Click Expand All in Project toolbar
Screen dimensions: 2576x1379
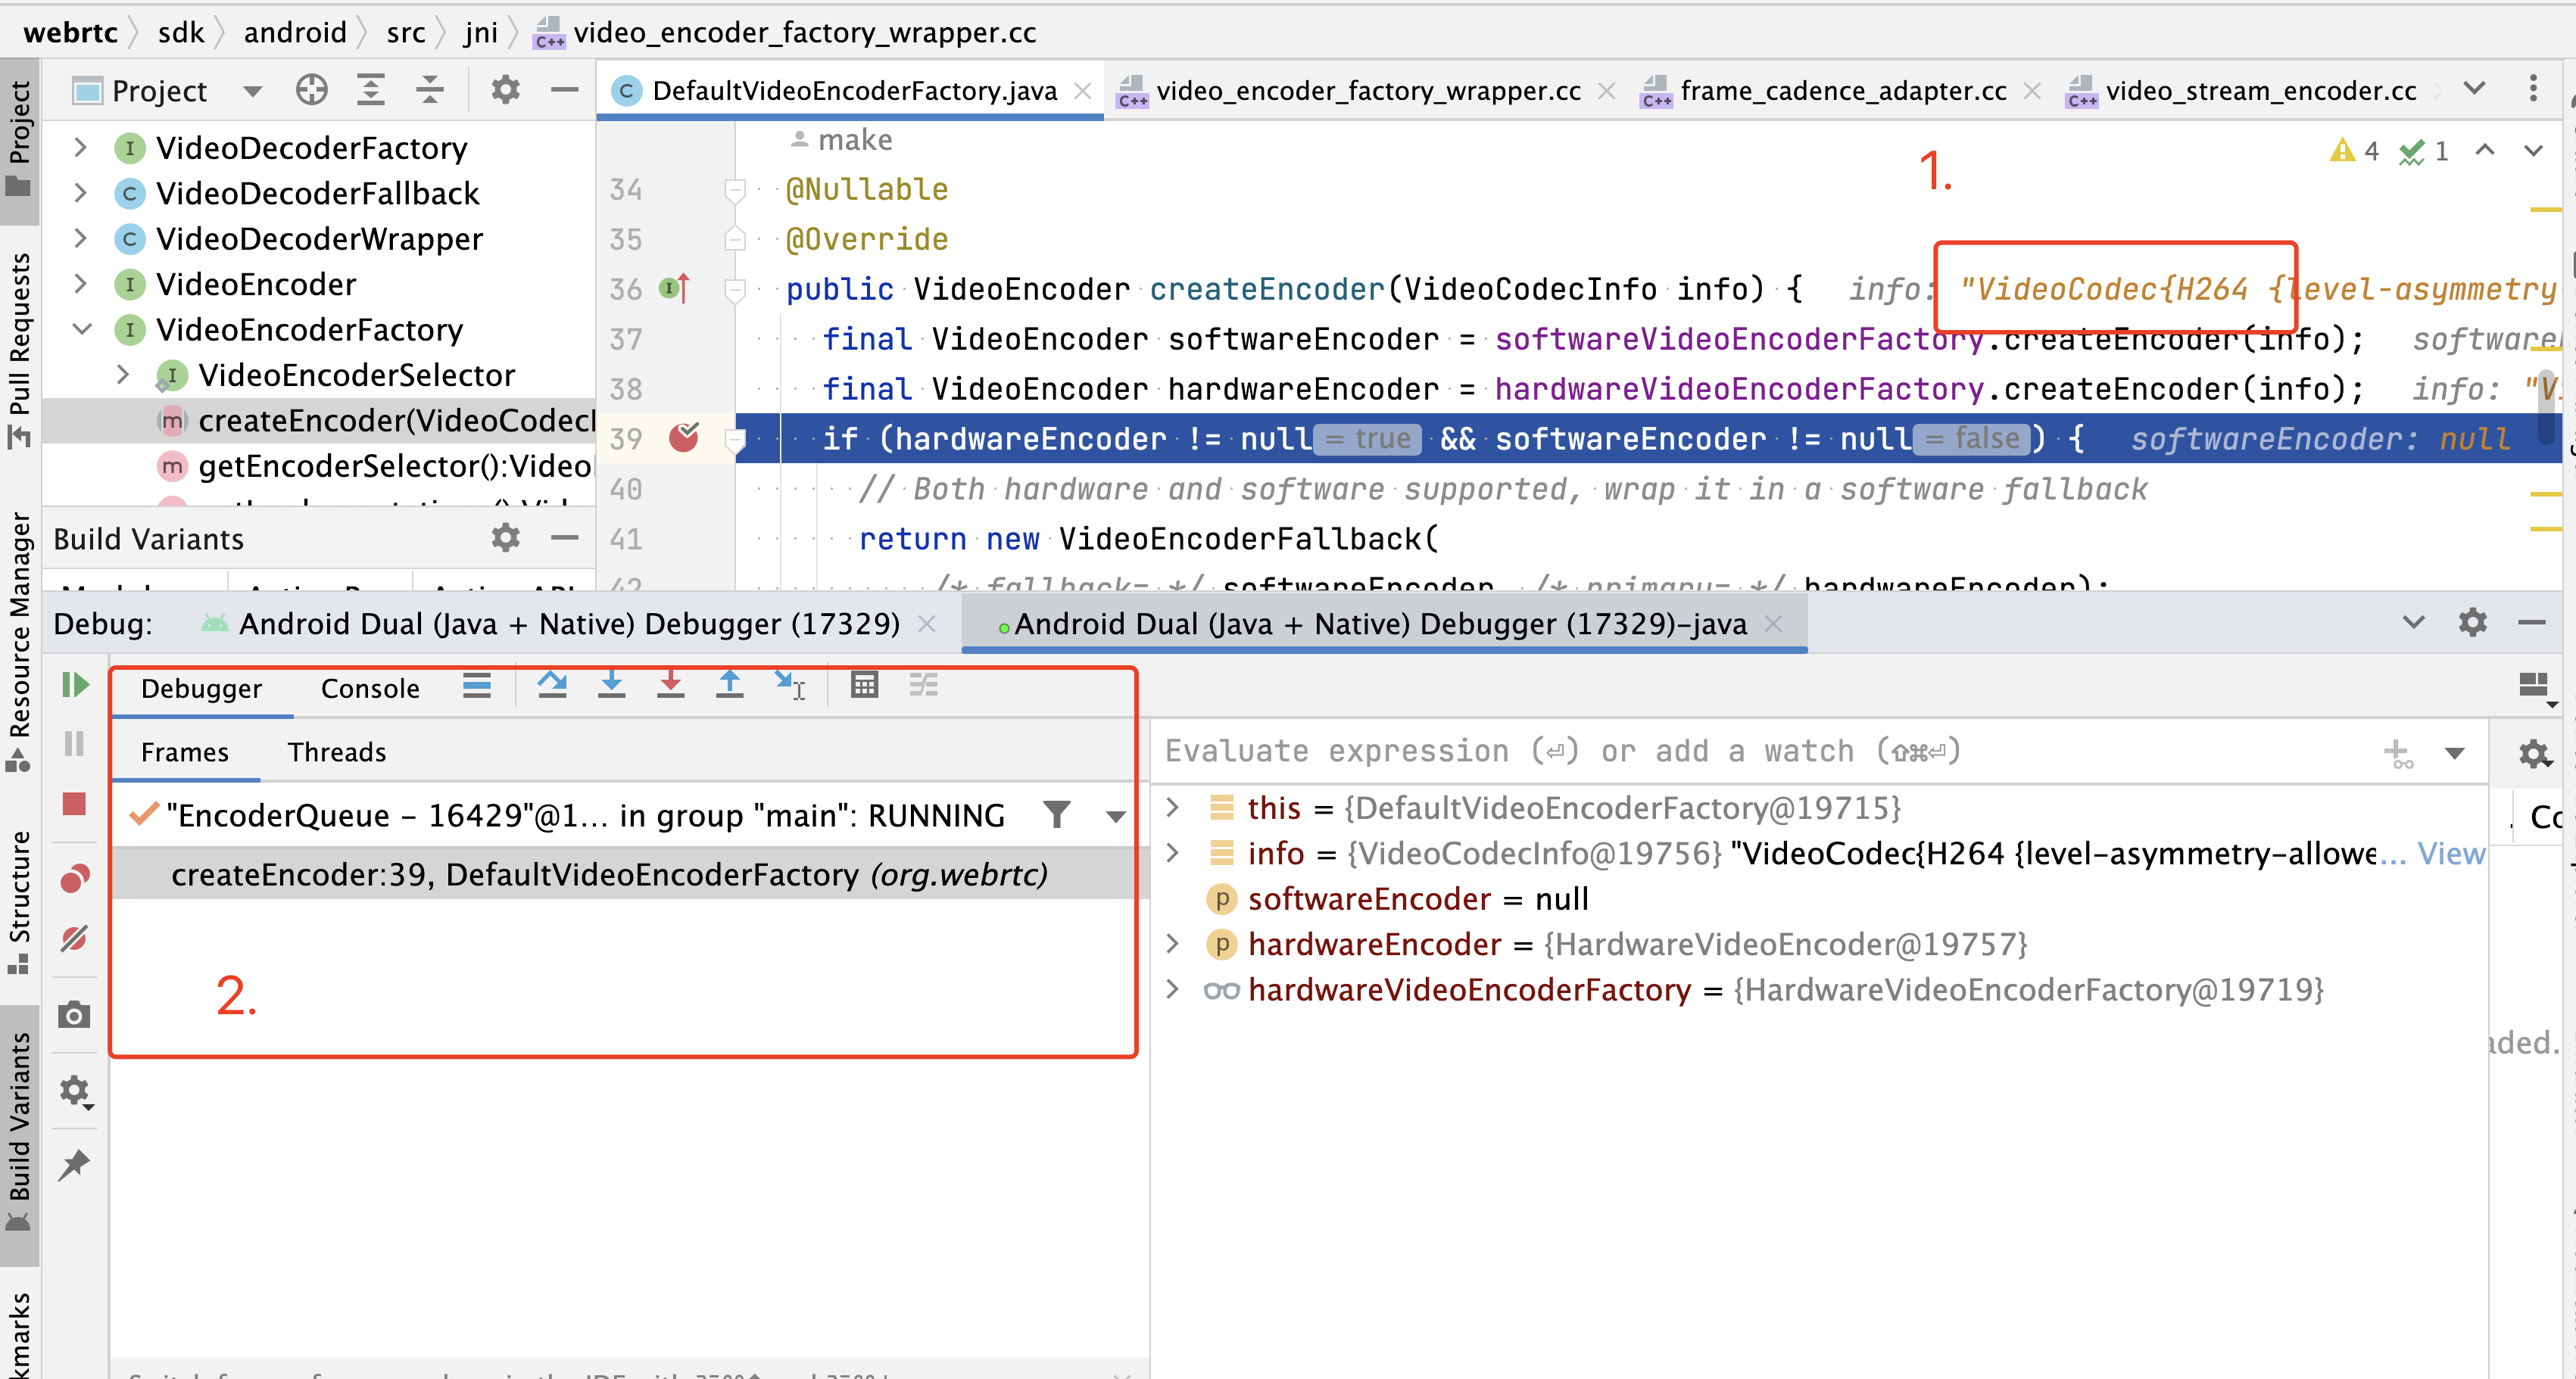click(371, 90)
